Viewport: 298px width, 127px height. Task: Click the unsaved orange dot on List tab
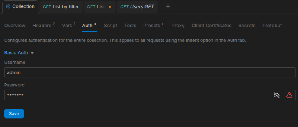110,7
